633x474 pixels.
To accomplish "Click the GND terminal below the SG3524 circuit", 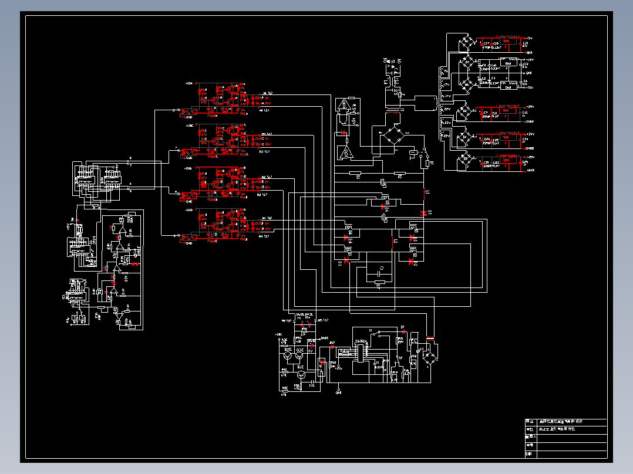I will [x=338, y=392].
